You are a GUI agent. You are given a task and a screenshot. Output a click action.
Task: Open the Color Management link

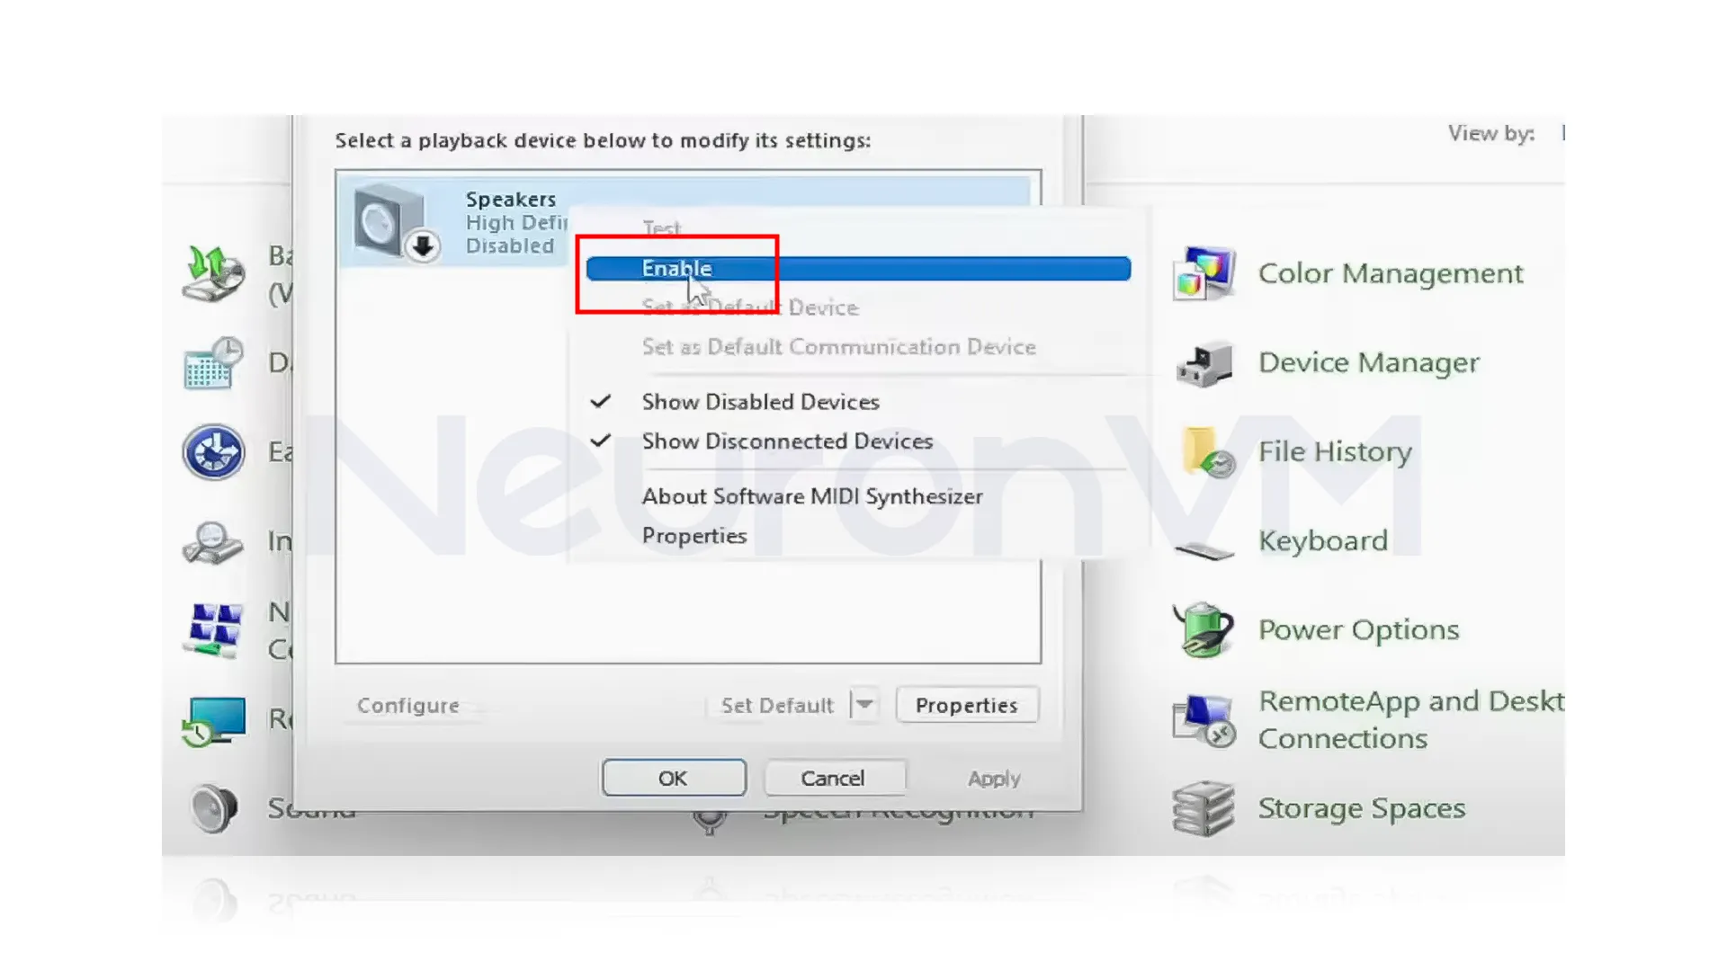(x=1391, y=273)
